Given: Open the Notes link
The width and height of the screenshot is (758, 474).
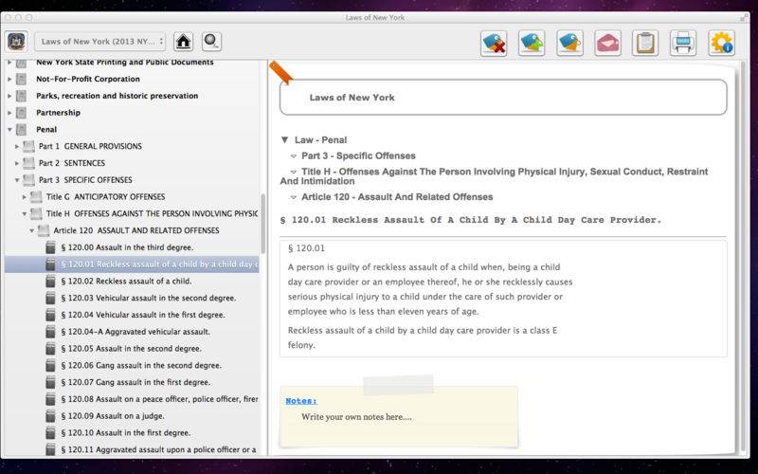Looking at the screenshot, I should coord(301,401).
